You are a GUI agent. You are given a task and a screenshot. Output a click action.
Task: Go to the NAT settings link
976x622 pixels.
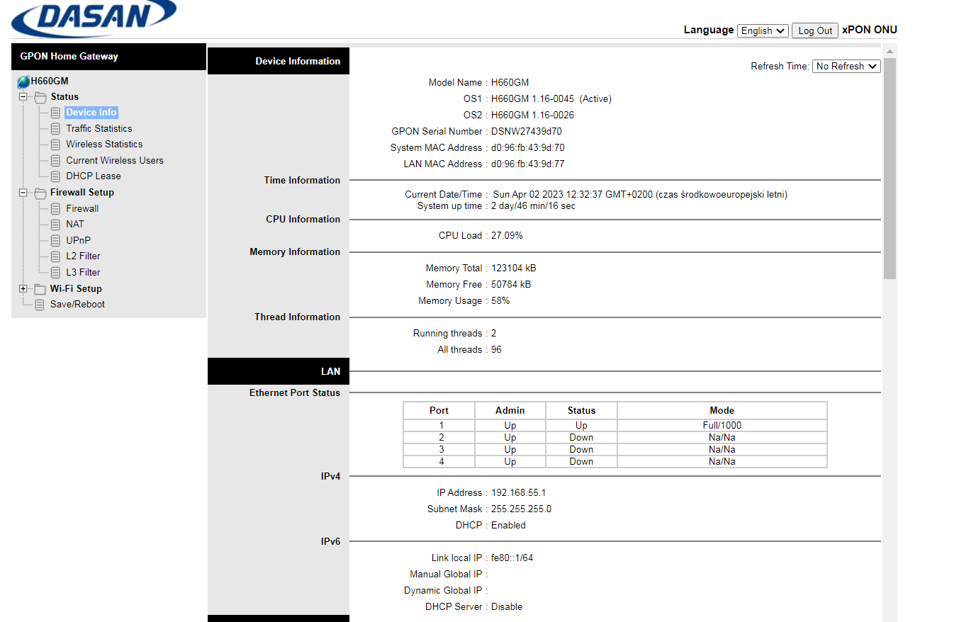coord(75,225)
